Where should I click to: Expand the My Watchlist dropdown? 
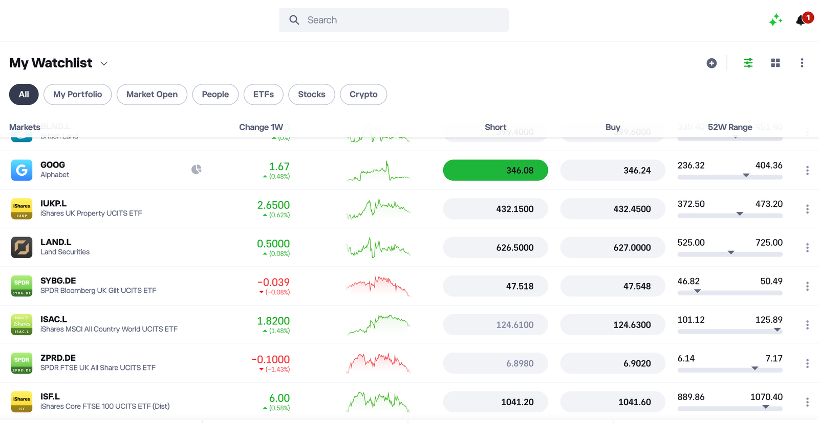(x=104, y=63)
